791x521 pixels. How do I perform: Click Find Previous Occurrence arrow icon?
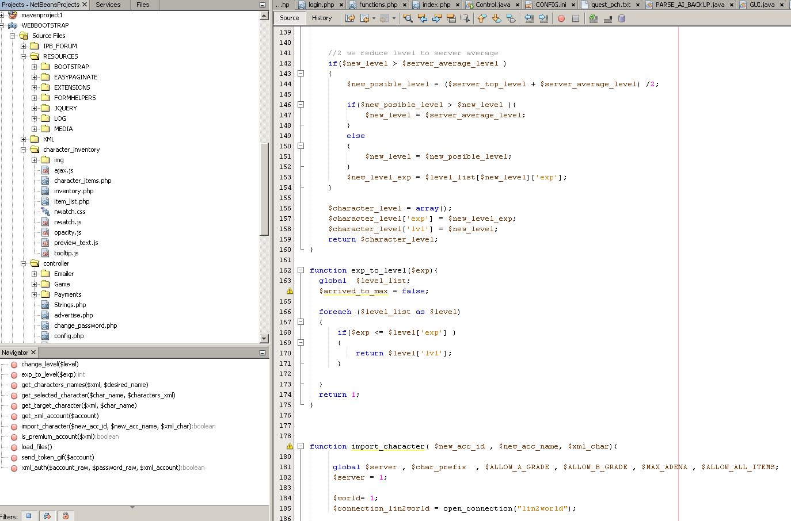tap(423, 18)
